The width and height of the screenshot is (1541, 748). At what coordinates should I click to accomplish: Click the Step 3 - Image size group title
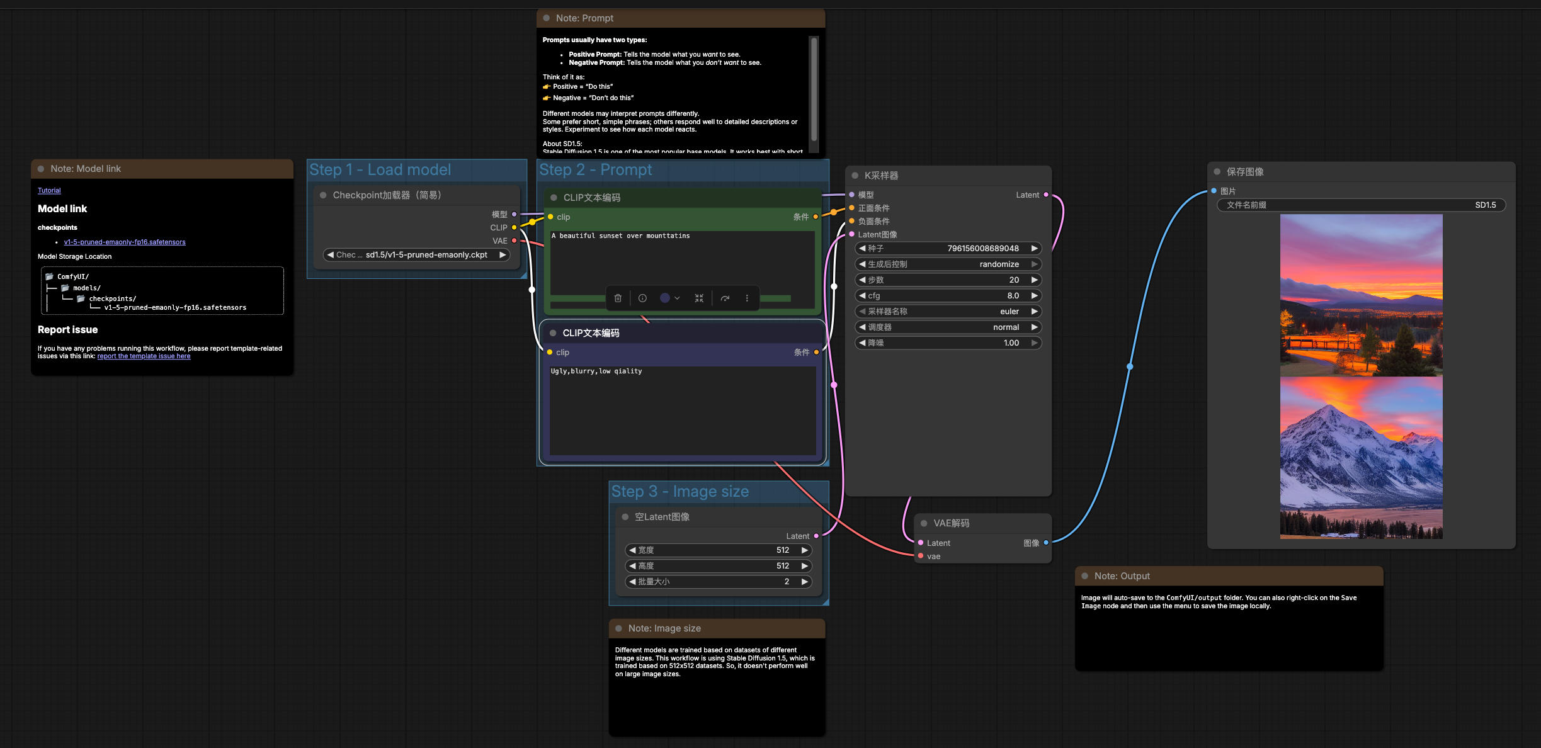pyautogui.click(x=680, y=492)
